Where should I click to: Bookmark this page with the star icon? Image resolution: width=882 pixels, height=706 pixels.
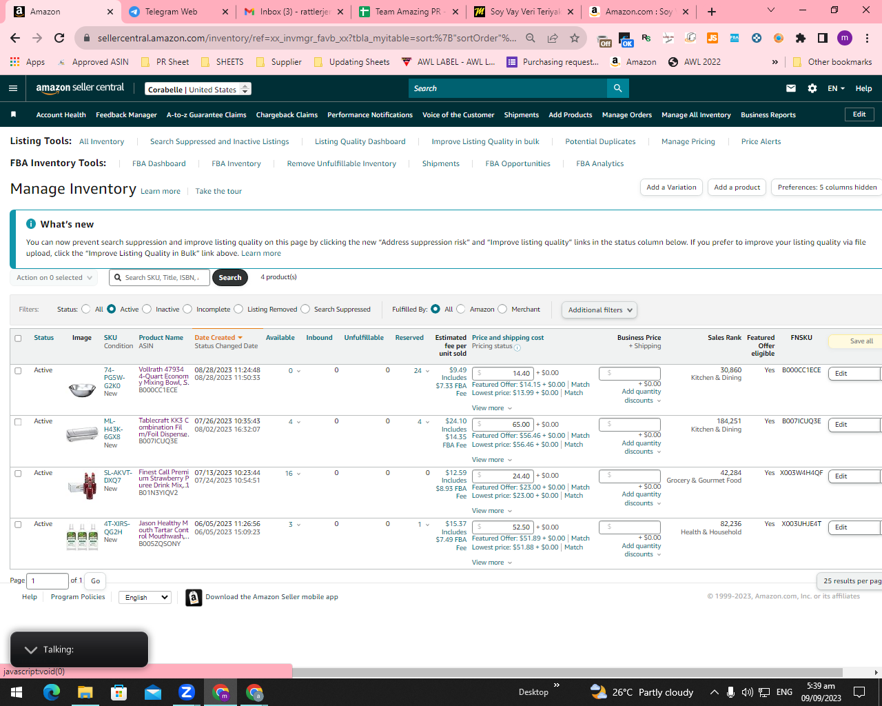click(x=575, y=38)
